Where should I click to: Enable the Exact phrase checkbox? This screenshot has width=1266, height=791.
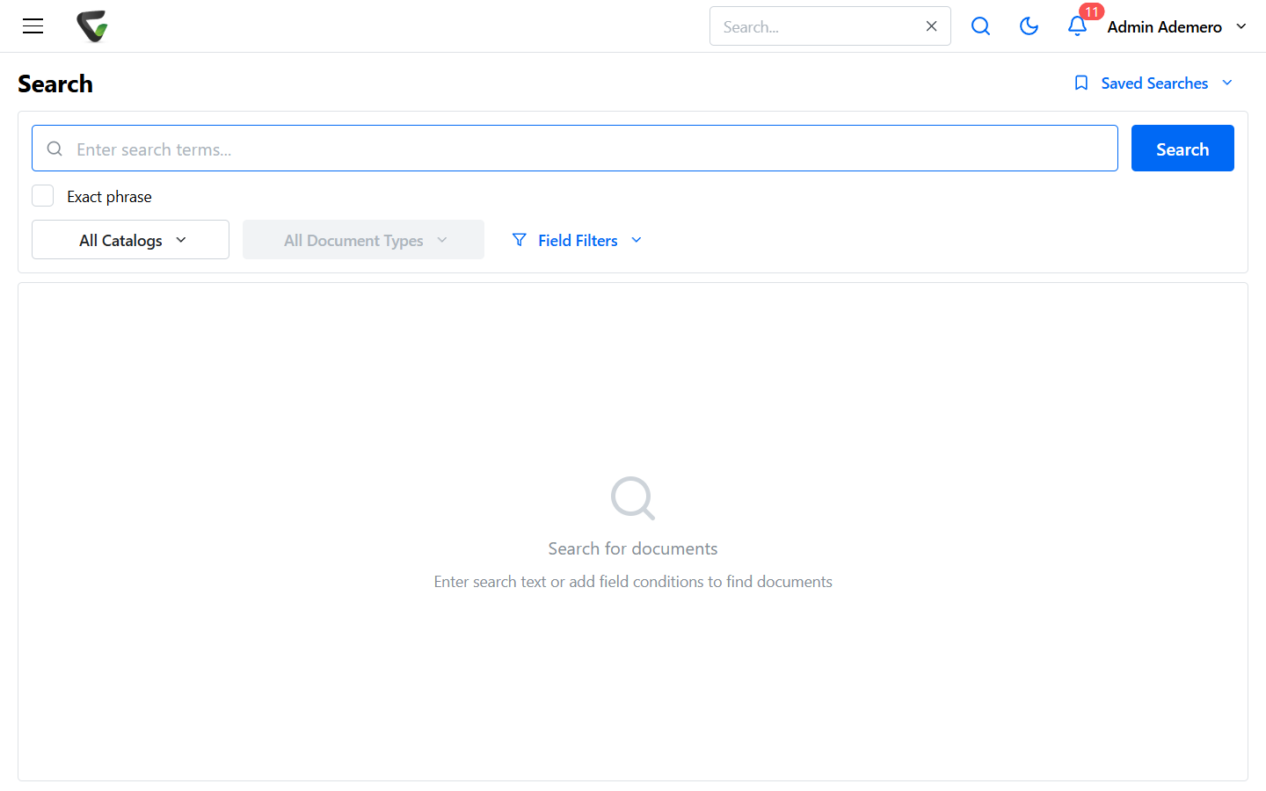(42, 196)
